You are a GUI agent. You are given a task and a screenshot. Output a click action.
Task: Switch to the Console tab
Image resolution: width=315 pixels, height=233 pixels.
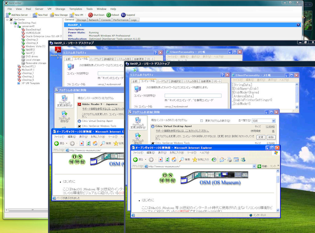tap(106, 20)
